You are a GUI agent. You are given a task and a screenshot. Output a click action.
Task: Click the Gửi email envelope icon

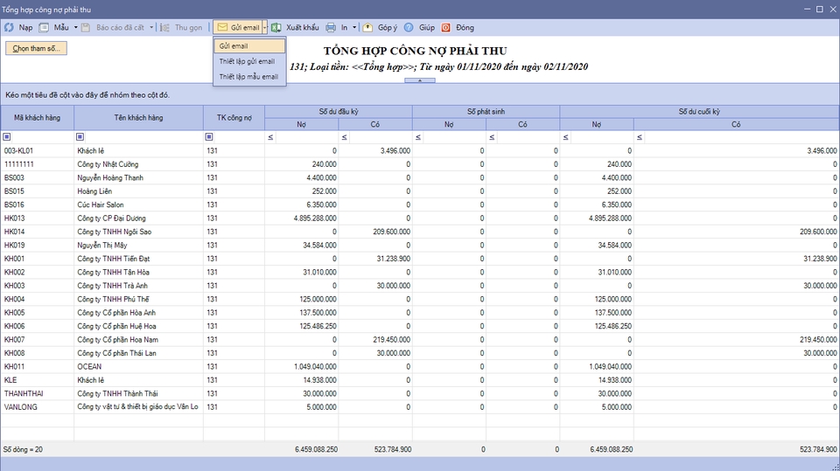pos(222,27)
